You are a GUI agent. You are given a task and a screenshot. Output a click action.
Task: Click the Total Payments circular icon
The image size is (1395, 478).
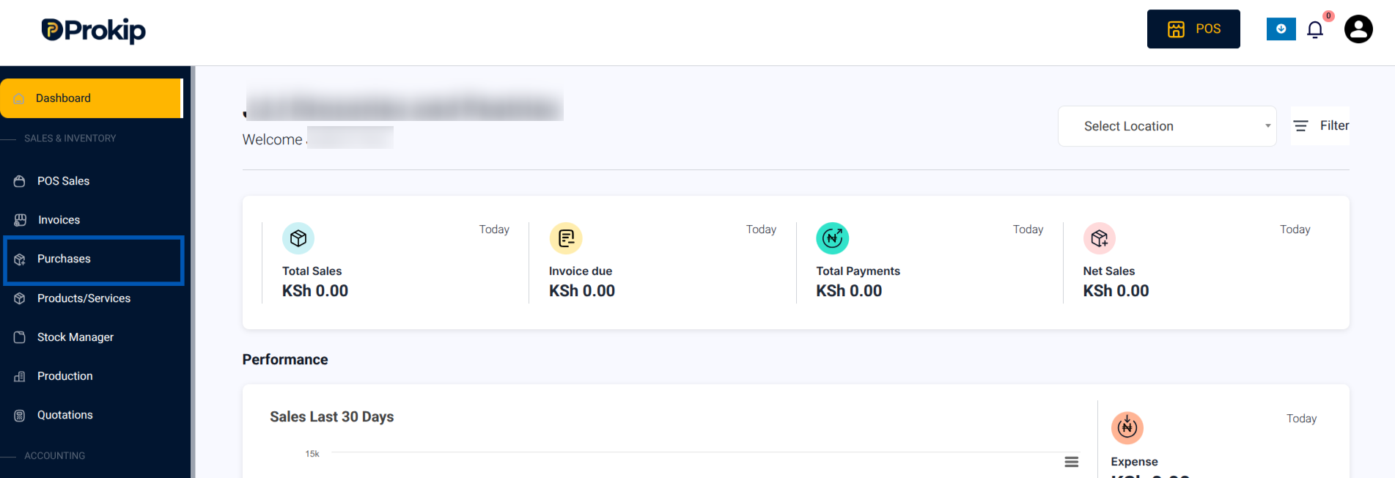coord(833,238)
